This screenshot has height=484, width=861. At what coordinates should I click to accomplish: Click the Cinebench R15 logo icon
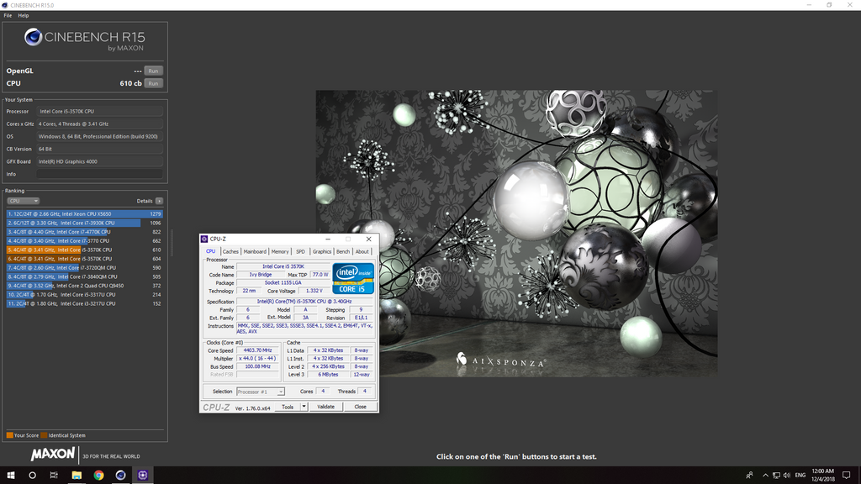point(33,37)
